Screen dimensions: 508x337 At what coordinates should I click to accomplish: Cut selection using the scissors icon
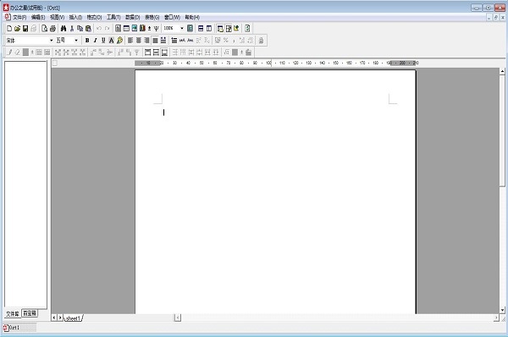[x=72, y=29]
